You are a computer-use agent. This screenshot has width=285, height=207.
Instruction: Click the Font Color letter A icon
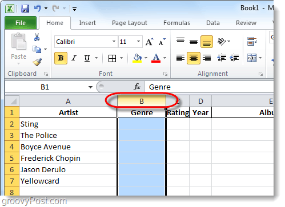coord(156,58)
